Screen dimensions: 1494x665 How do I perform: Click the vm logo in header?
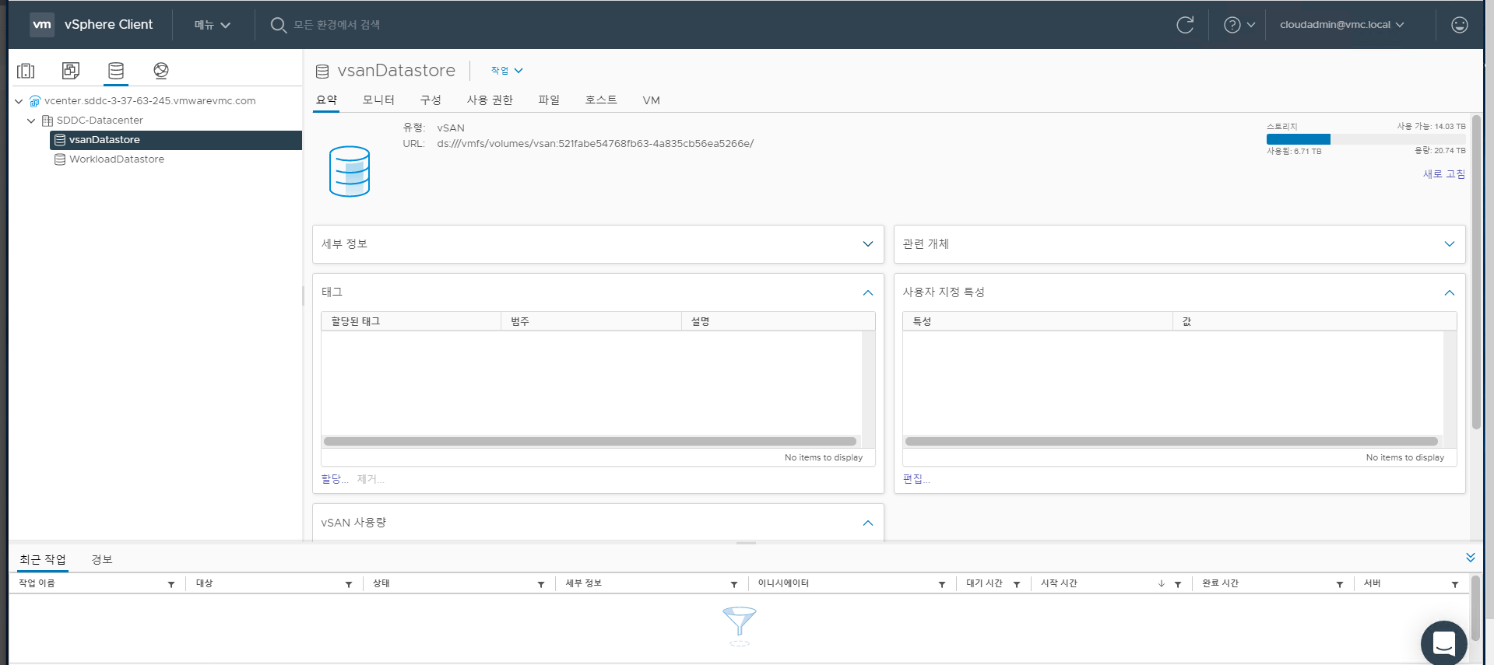tap(42, 25)
